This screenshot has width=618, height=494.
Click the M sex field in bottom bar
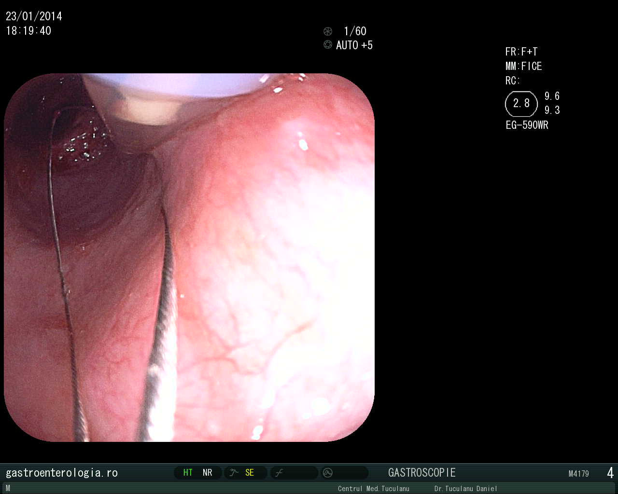pyautogui.click(x=8, y=488)
